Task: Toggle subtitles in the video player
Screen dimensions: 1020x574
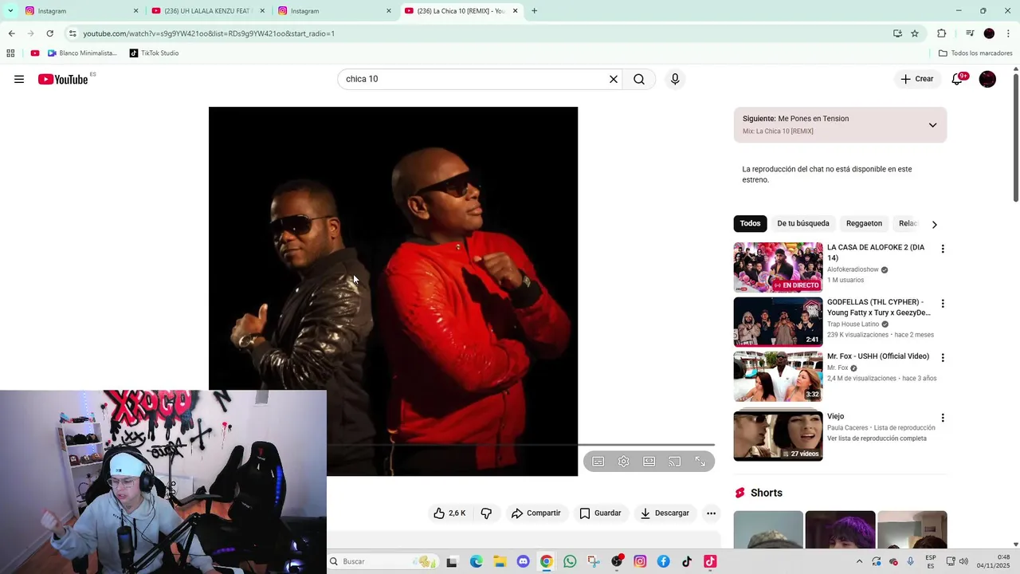Action: pos(598,462)
